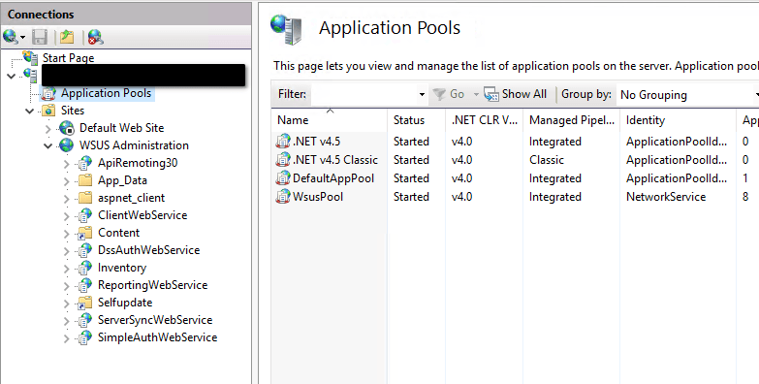Select the WsusPool row name
This screenshot has width=759, height=384.
coord(318,197)
